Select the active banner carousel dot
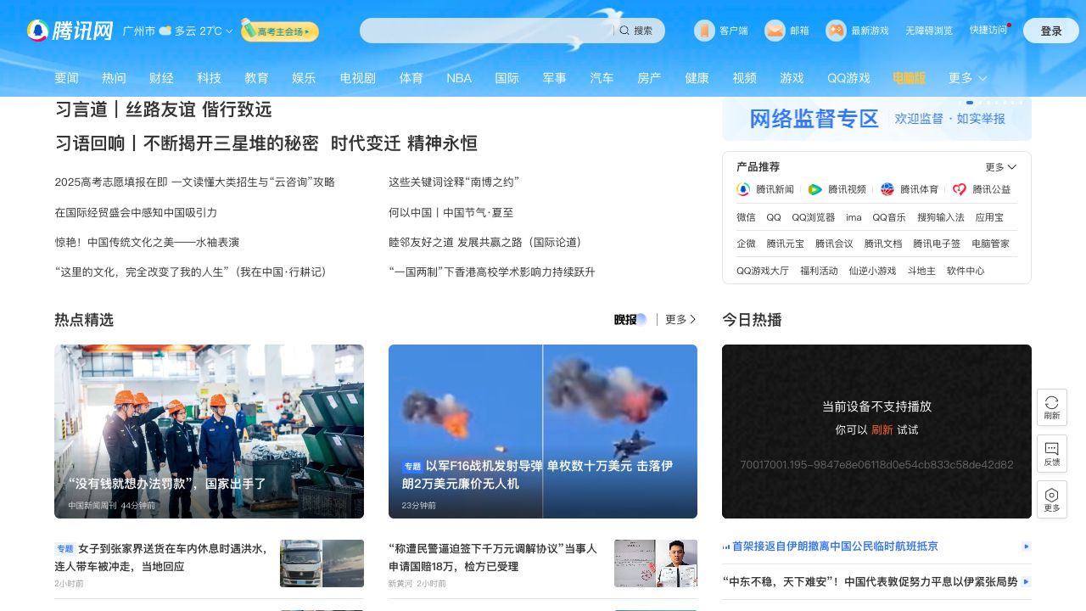This screenshot has height=611, width=1086. point(970,103)
